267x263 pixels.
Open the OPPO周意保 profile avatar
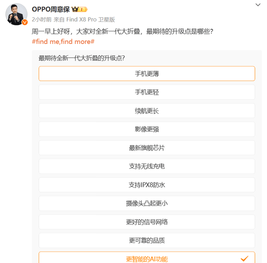16,14
